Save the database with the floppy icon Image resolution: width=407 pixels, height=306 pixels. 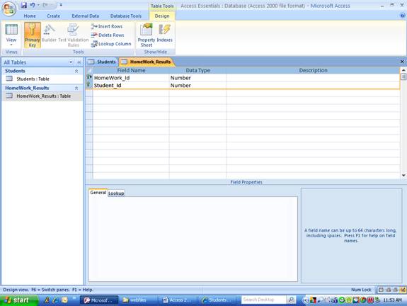tap(24, 5)
